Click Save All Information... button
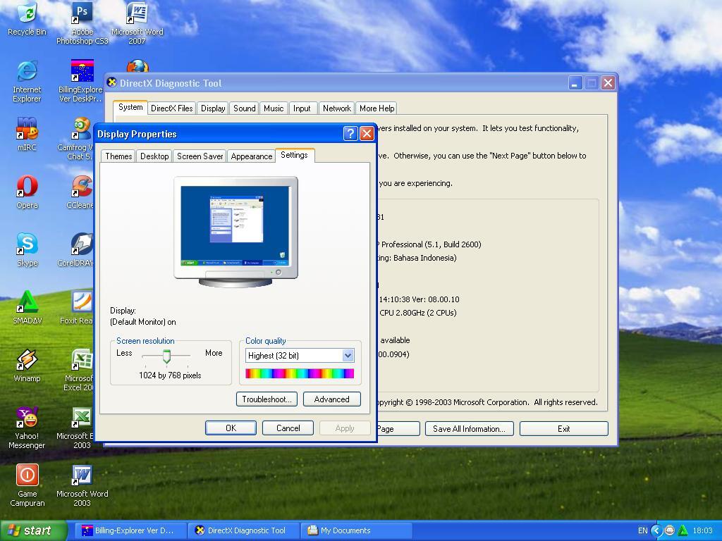 pyautogui.click(x=469, y=429)
